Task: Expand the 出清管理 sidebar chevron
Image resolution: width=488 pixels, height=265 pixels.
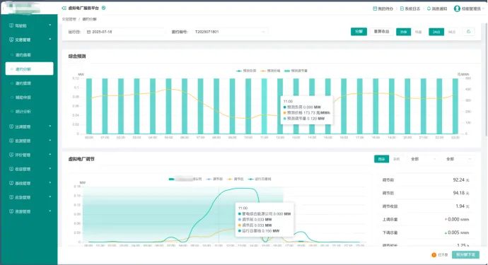Action: point(50,126)
